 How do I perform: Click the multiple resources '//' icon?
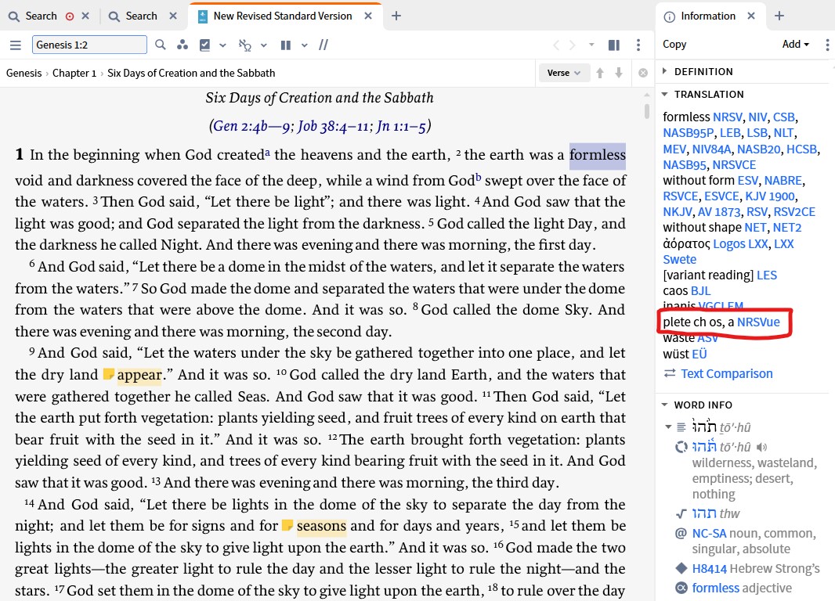pyautogui.click(x=323, y=45)
